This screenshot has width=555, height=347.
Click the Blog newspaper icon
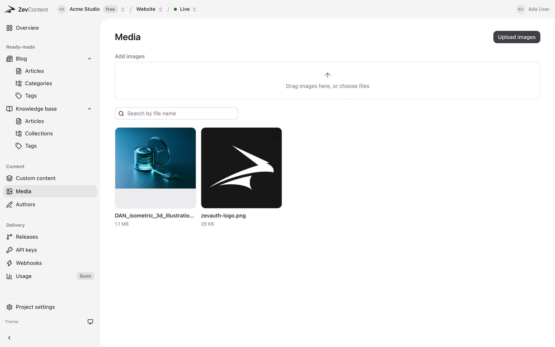[9, 59]
